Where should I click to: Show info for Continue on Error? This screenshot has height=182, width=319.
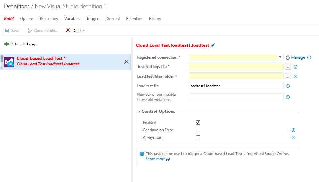click(293, 130)
